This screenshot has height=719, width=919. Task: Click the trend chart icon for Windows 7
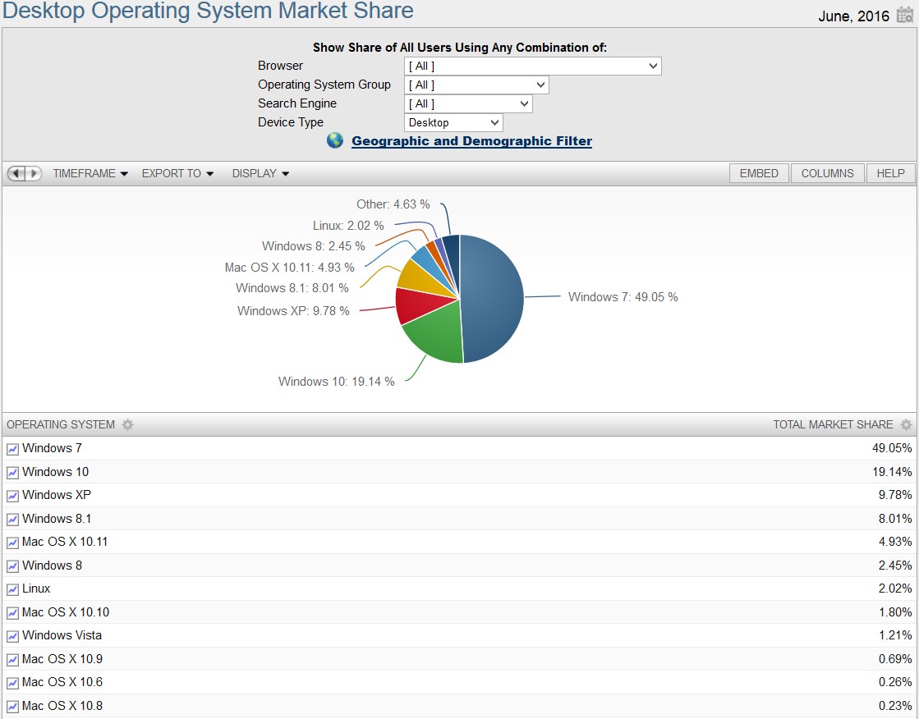point(12,450)
